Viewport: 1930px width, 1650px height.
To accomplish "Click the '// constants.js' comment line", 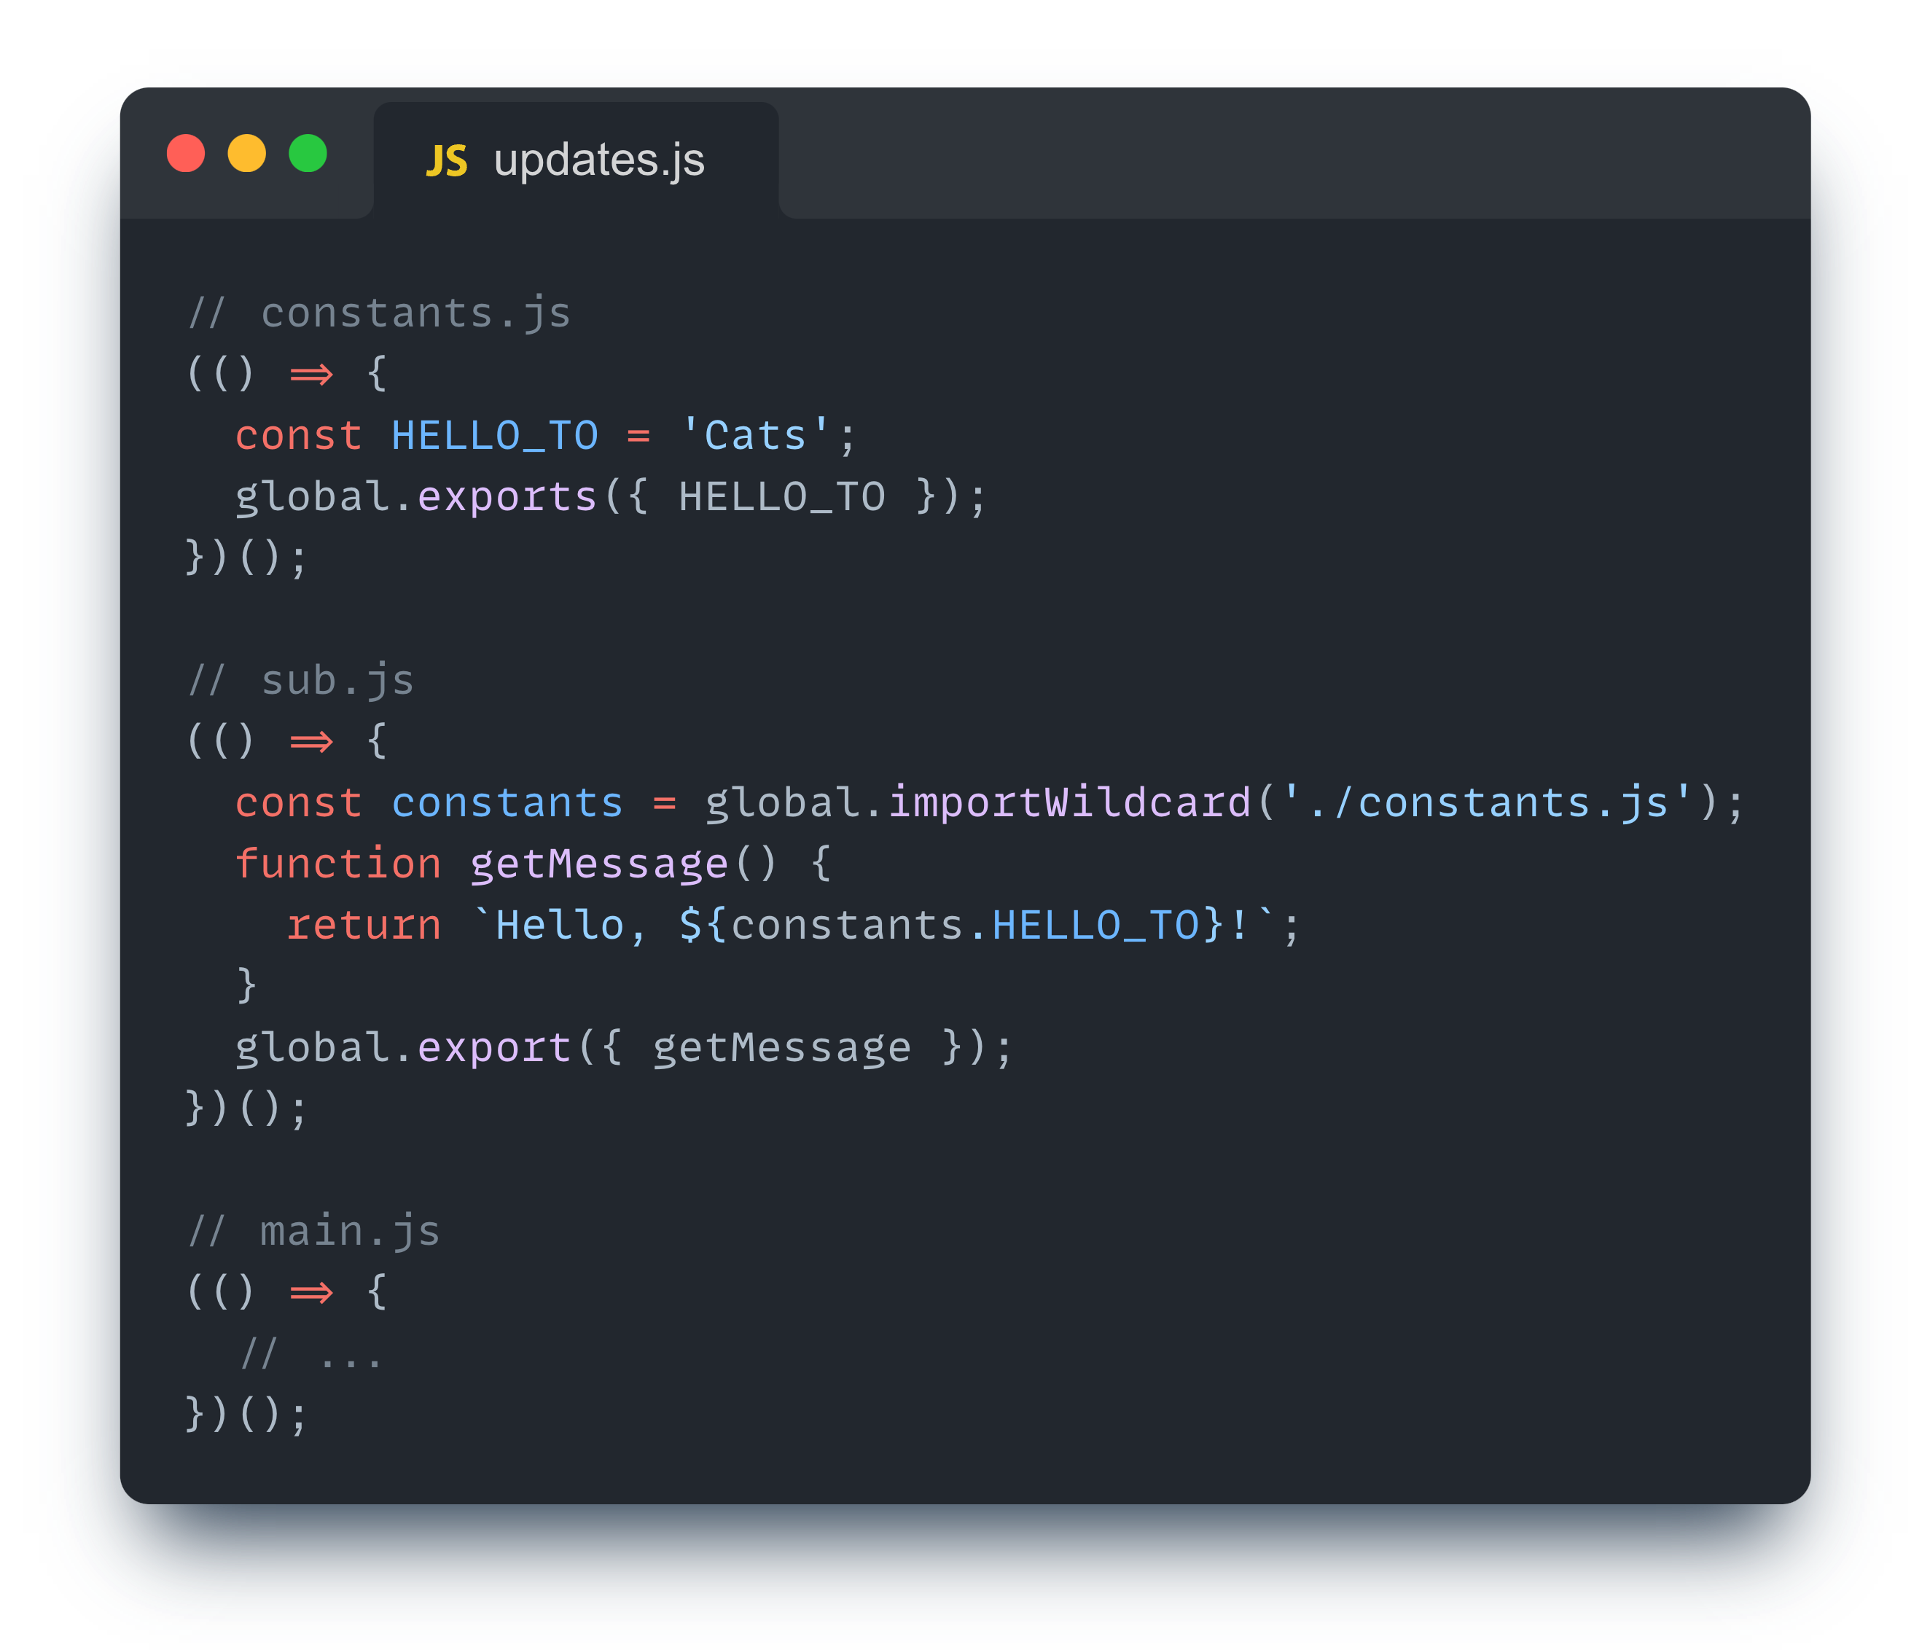I will (379, 313).
